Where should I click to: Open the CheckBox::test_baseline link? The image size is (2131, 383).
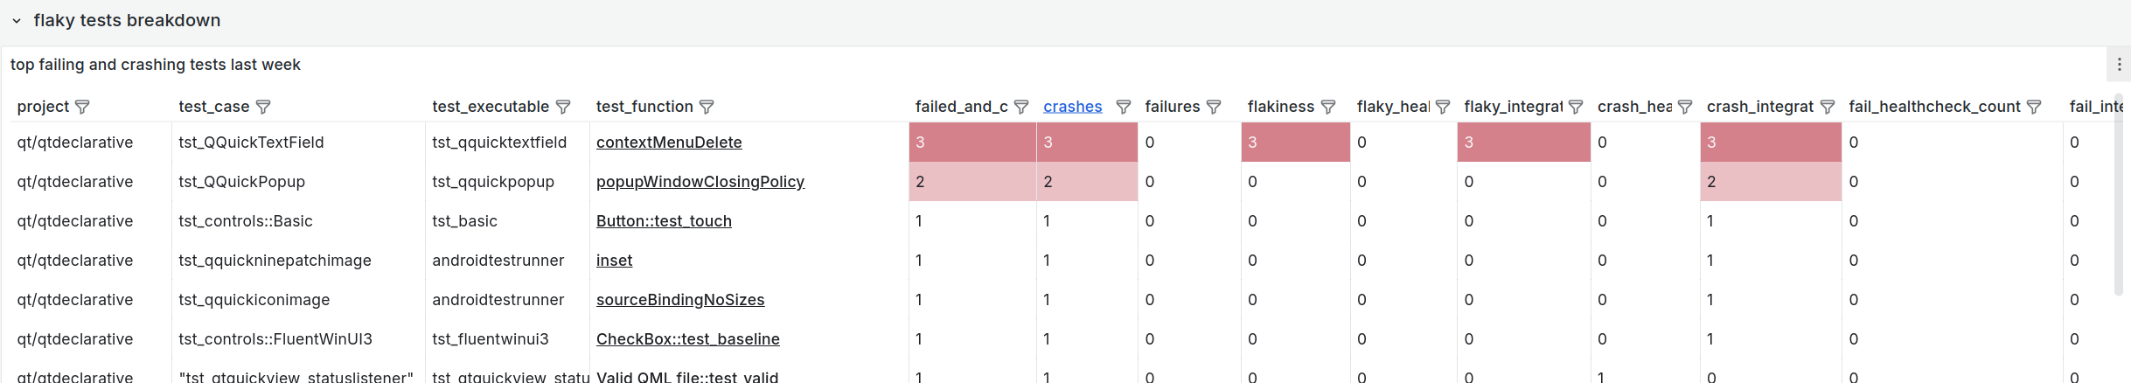pos(687,339)
